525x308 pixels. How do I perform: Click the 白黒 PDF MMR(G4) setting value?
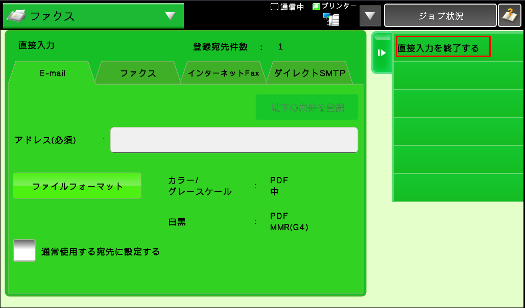point(289,222)
